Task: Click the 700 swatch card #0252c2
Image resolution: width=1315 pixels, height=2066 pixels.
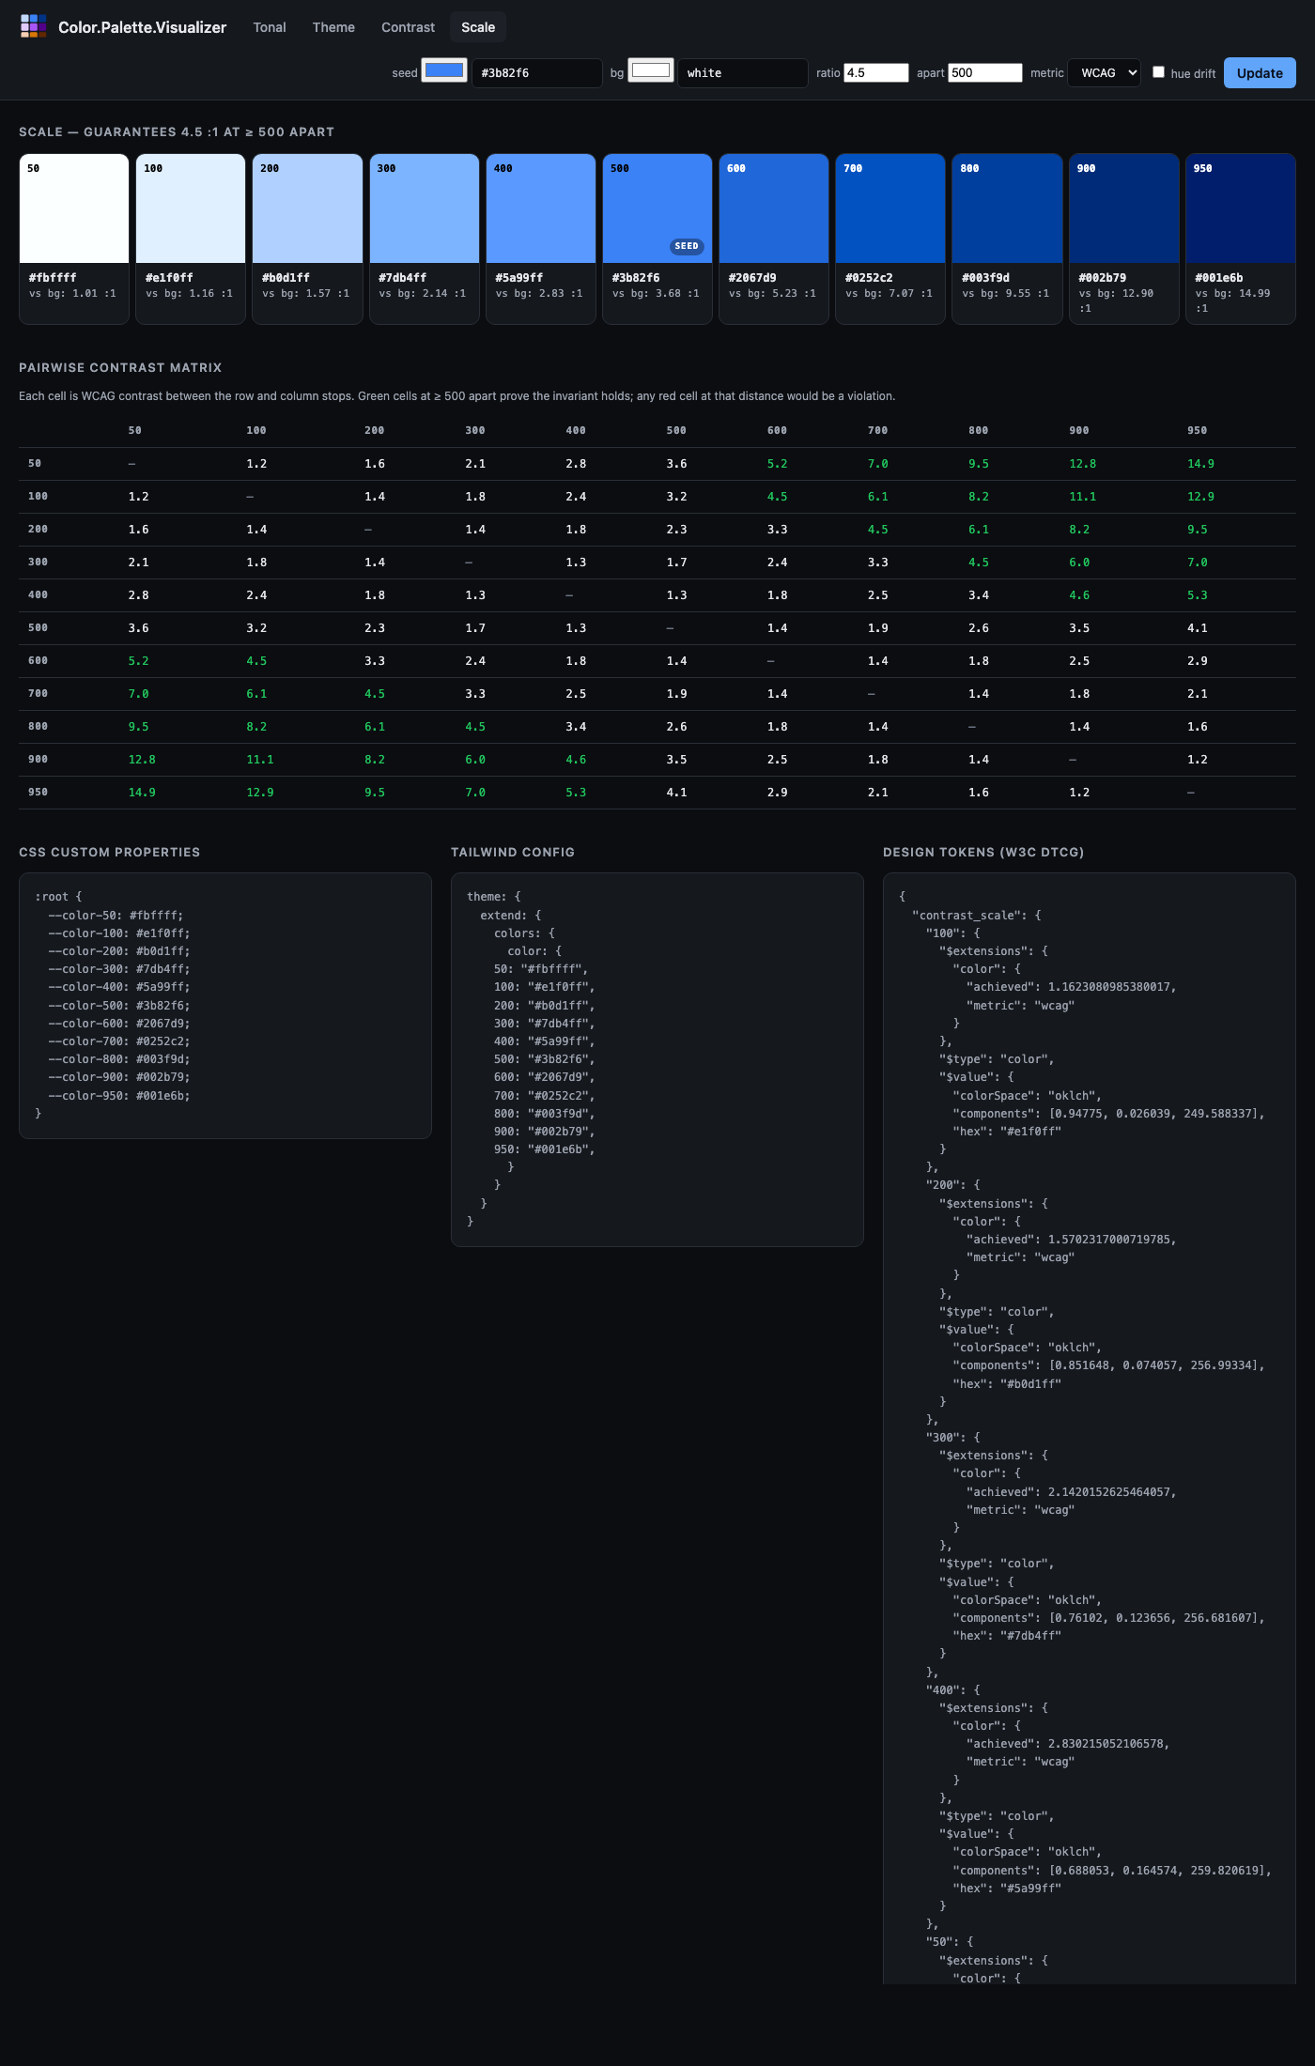Action: (x=890, y=239)
